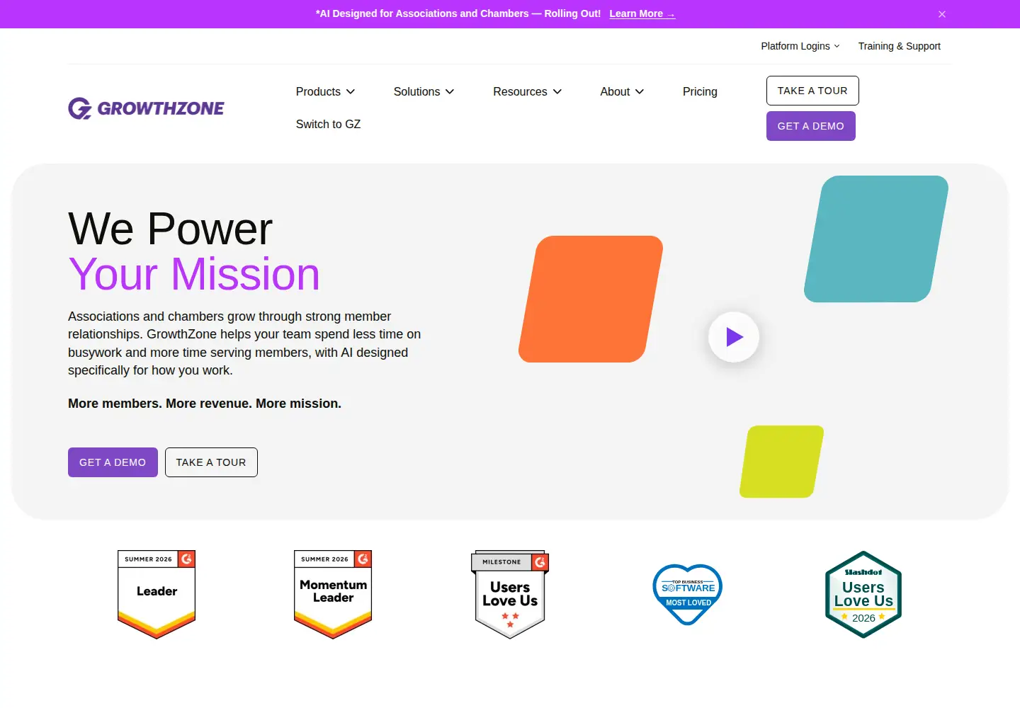1020x708 pixels.
Task: Open the G2 Milestone Users Love Us badge
Action: coord(510,595)
